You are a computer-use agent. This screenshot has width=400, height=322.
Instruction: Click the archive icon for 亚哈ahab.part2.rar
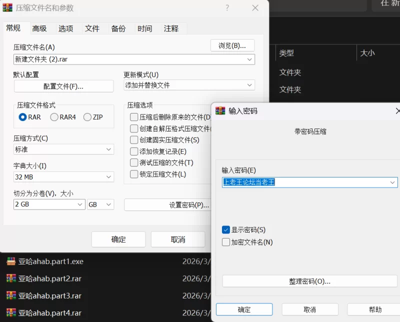coord(10,278)
